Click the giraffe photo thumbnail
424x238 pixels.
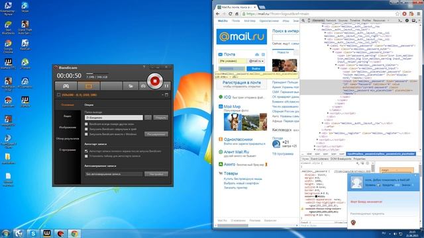pyautogui.click(x=233, y=122)
